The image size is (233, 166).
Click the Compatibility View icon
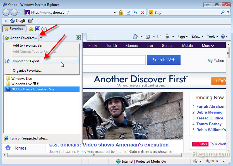128,13
